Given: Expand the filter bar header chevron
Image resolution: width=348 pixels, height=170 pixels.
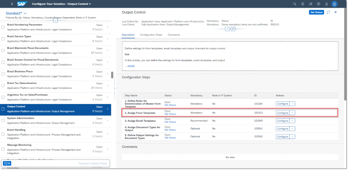Looking at the screenshot, I should coord(56,21).
